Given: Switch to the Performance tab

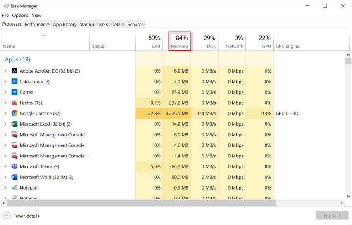Looking at the screenshot, I should [37, 24].
